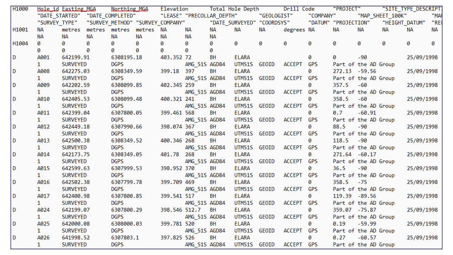
Task: Click dip value -75.87
Action: point(367,210)
